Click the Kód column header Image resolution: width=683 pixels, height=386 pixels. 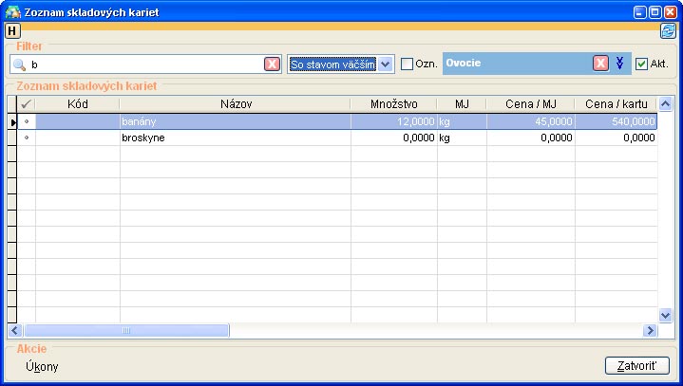(x=77, y=103)
